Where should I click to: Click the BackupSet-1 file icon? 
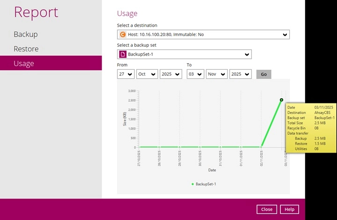coord(123,55)
